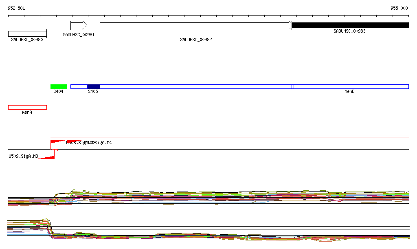Screen dimensions: 417x249
Task: Click the dark blue S405 segment
Action: click(x=93, y=86)
